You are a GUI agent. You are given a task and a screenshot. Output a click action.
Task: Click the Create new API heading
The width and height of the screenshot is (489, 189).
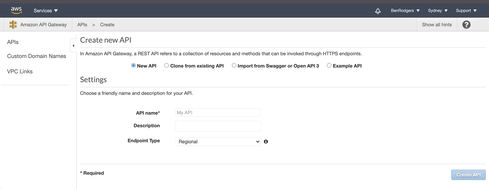coord(106,40)
